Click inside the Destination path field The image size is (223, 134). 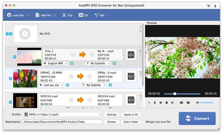[62, 122]
